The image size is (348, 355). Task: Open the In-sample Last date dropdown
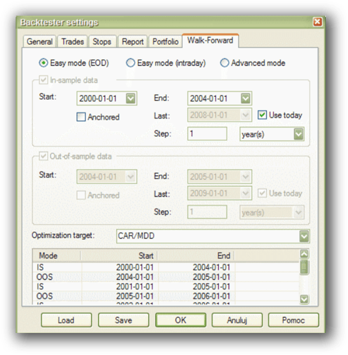(x=246, y=115)
